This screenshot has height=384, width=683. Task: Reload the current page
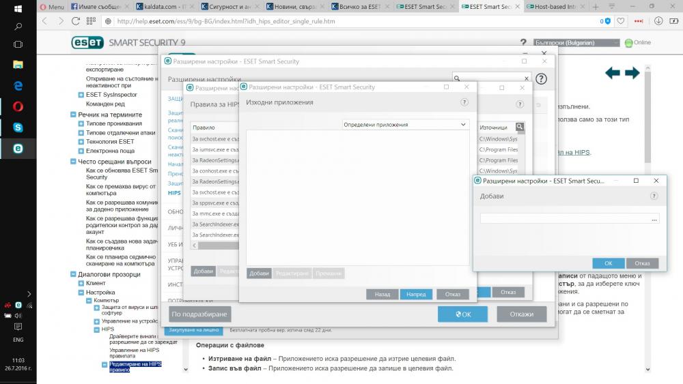[75, 21]
